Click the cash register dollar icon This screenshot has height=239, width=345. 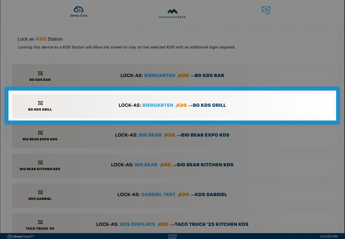coord(266,10)
